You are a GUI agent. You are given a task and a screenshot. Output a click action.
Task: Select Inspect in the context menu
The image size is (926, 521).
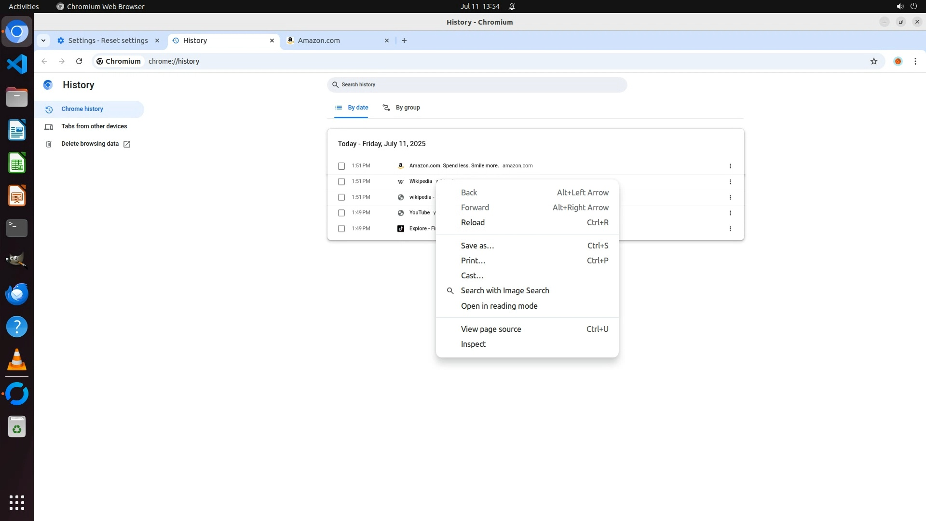pos(473,344)
